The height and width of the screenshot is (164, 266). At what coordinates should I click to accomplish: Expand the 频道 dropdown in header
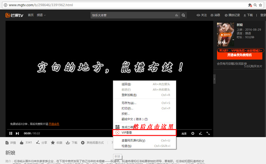[x=41, y=15]
